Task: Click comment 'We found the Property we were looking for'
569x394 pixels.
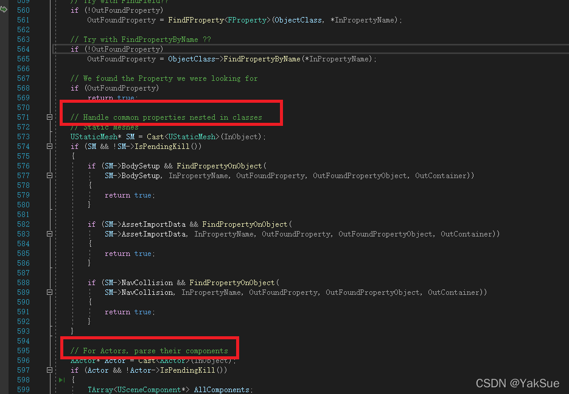Action: pos(164,78)
